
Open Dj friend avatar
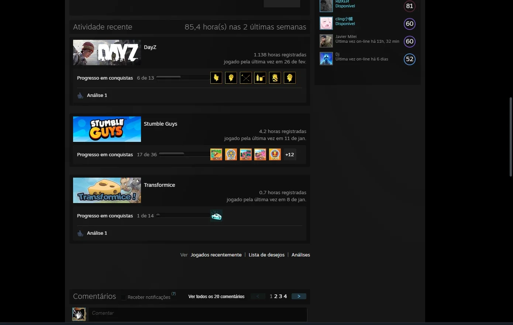coord(326,59)
